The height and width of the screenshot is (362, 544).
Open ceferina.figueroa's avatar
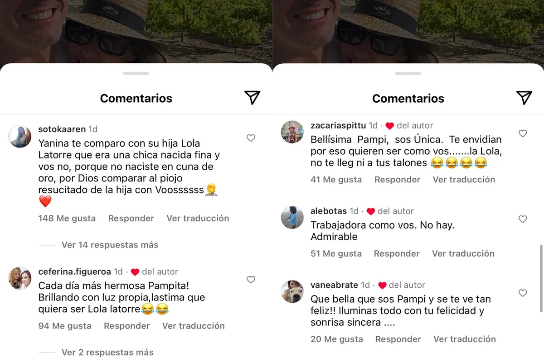point(20,278)
